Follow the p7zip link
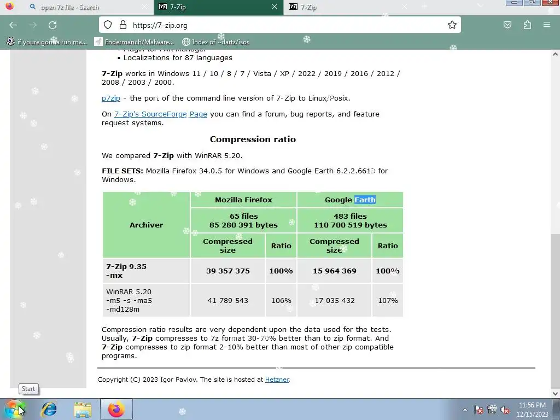The width and height of the screenshot is (560, 420). (x=110, y=98)
